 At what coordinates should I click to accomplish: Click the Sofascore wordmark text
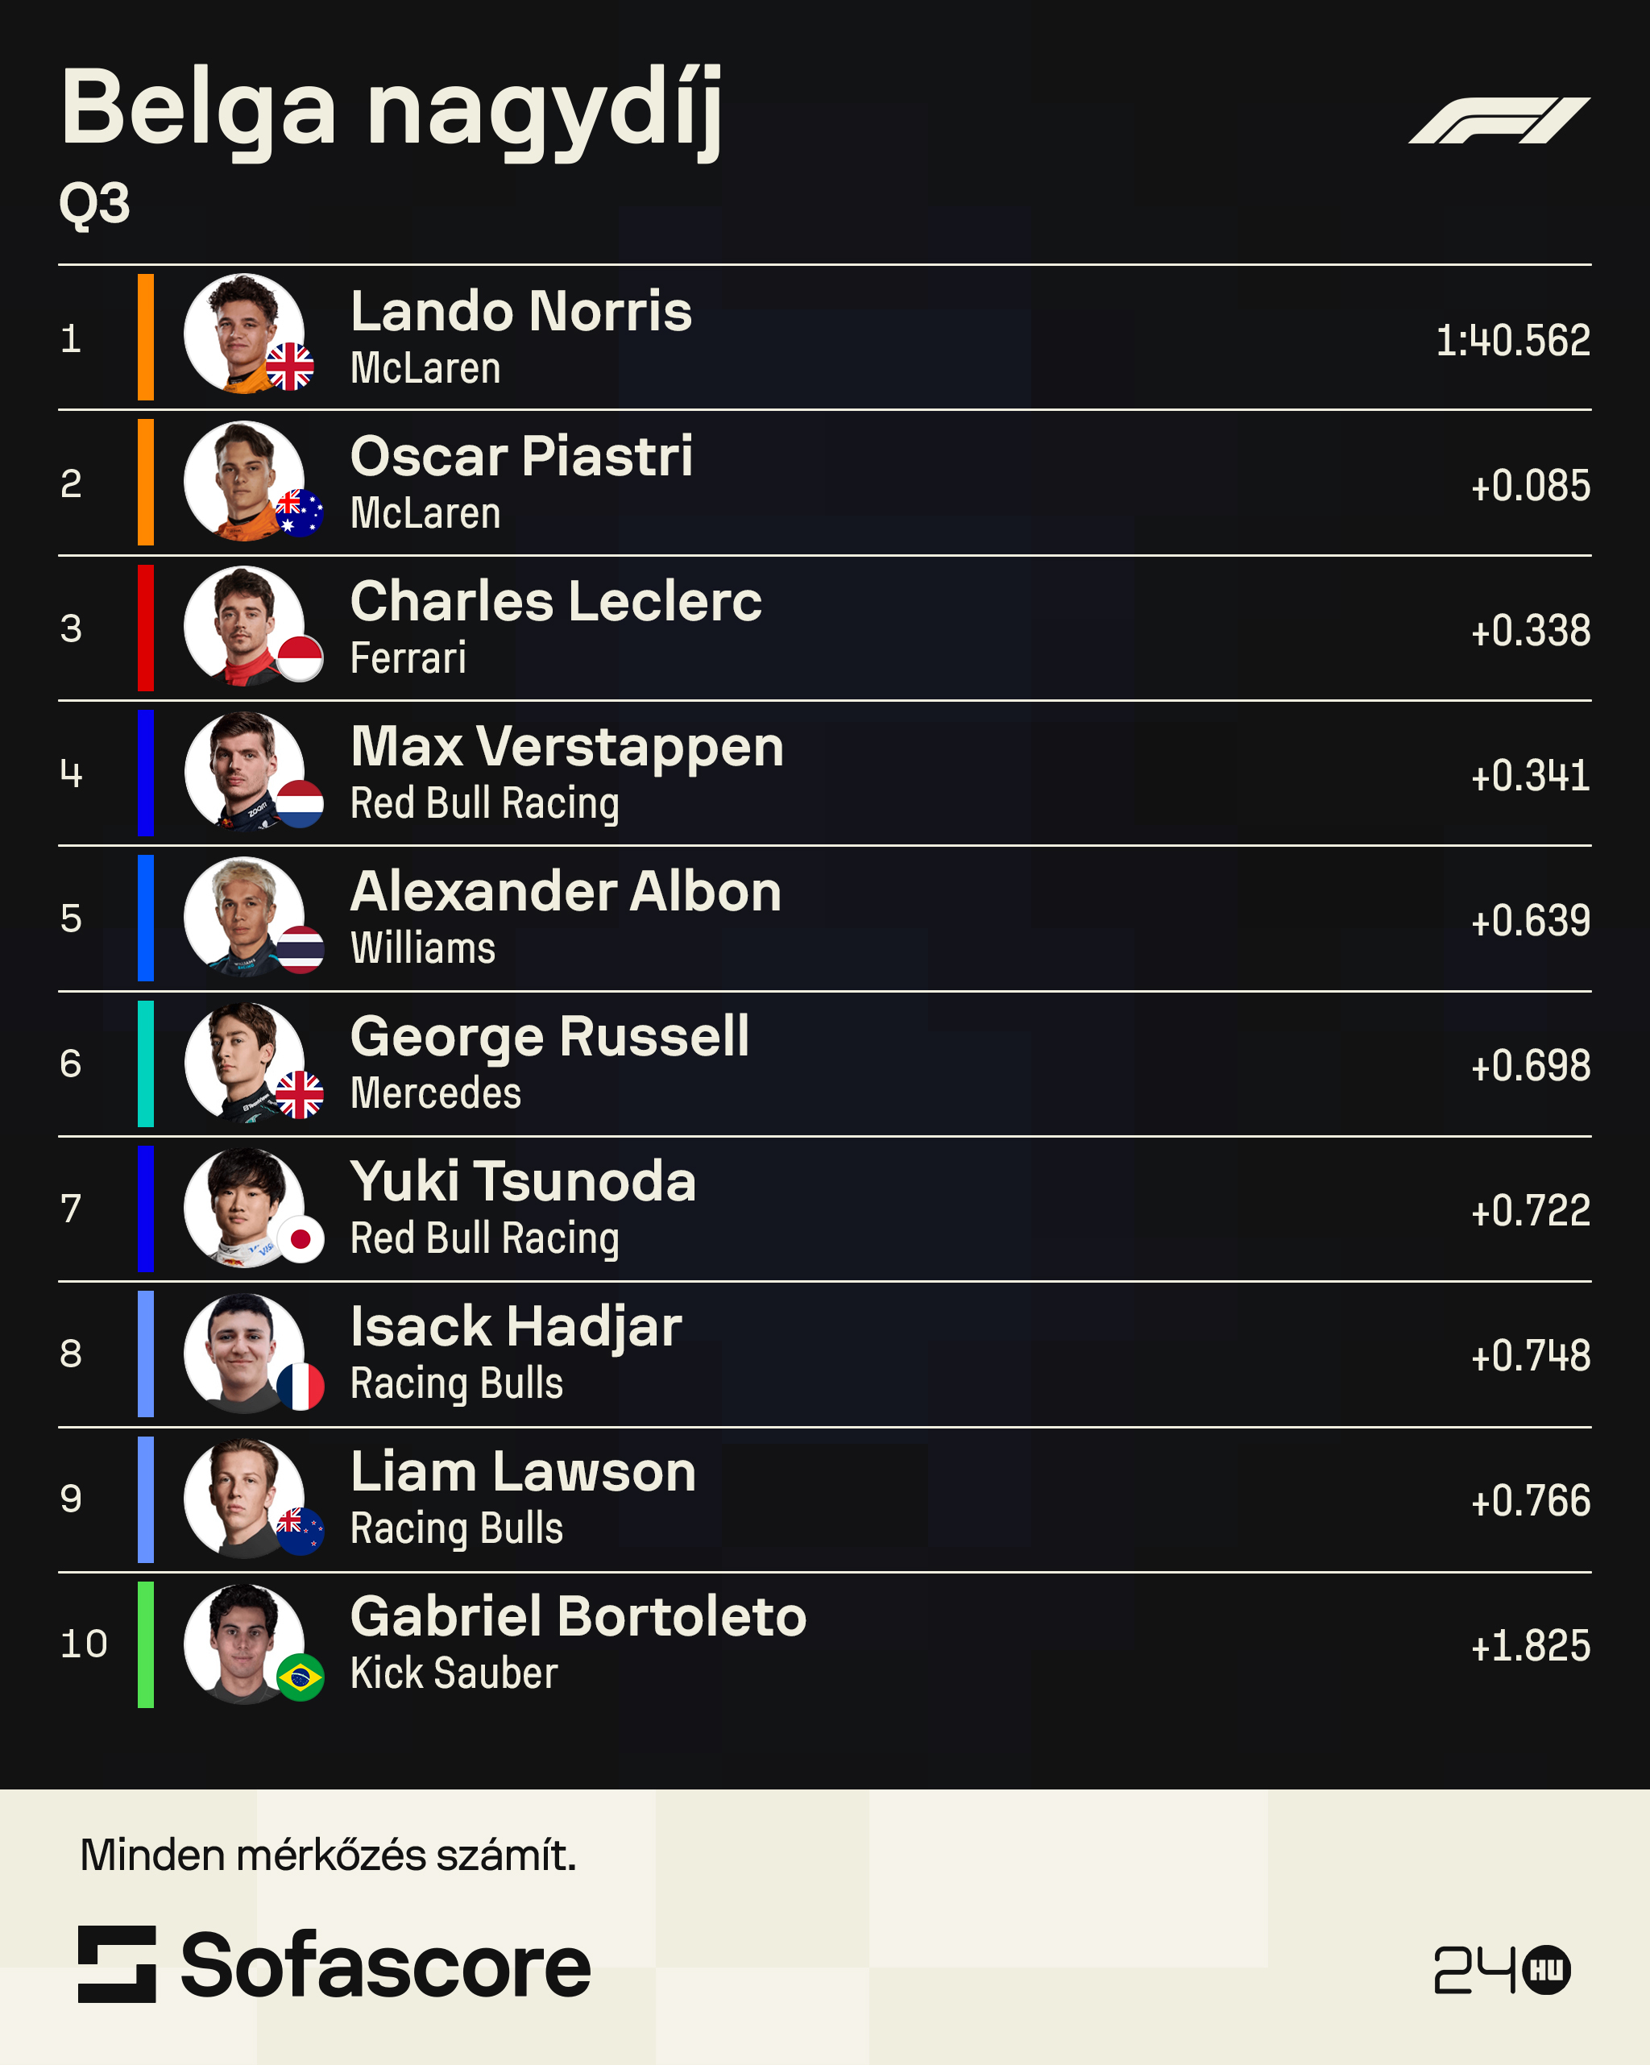[386, 1965]
